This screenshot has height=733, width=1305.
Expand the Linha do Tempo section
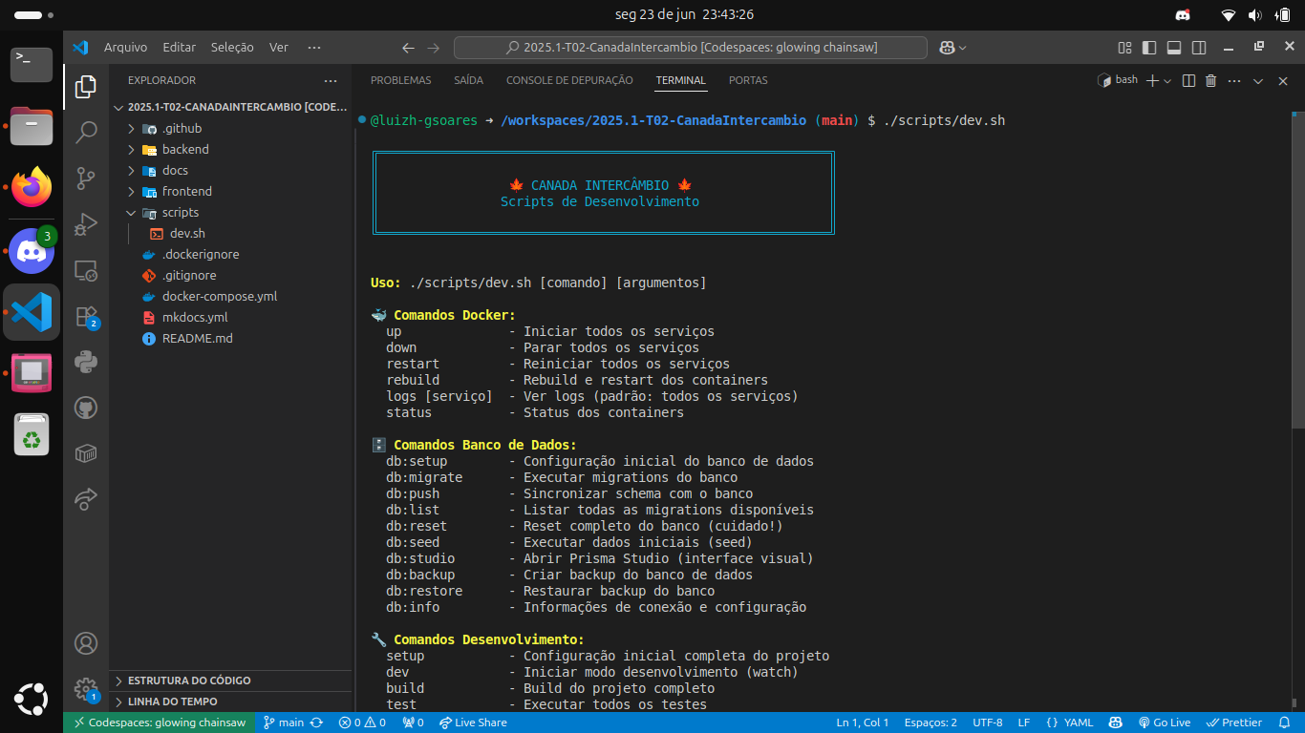[x=231, y=702]
